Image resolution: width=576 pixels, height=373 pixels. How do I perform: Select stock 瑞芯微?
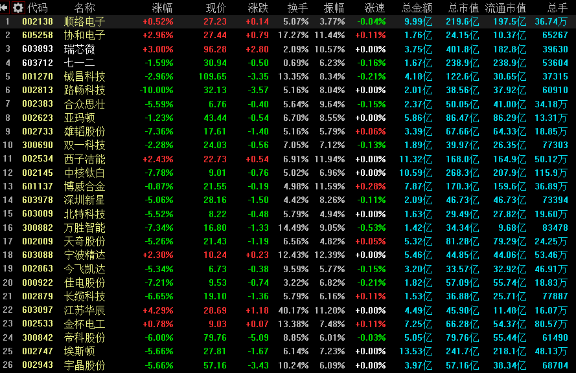pos(79,49)
